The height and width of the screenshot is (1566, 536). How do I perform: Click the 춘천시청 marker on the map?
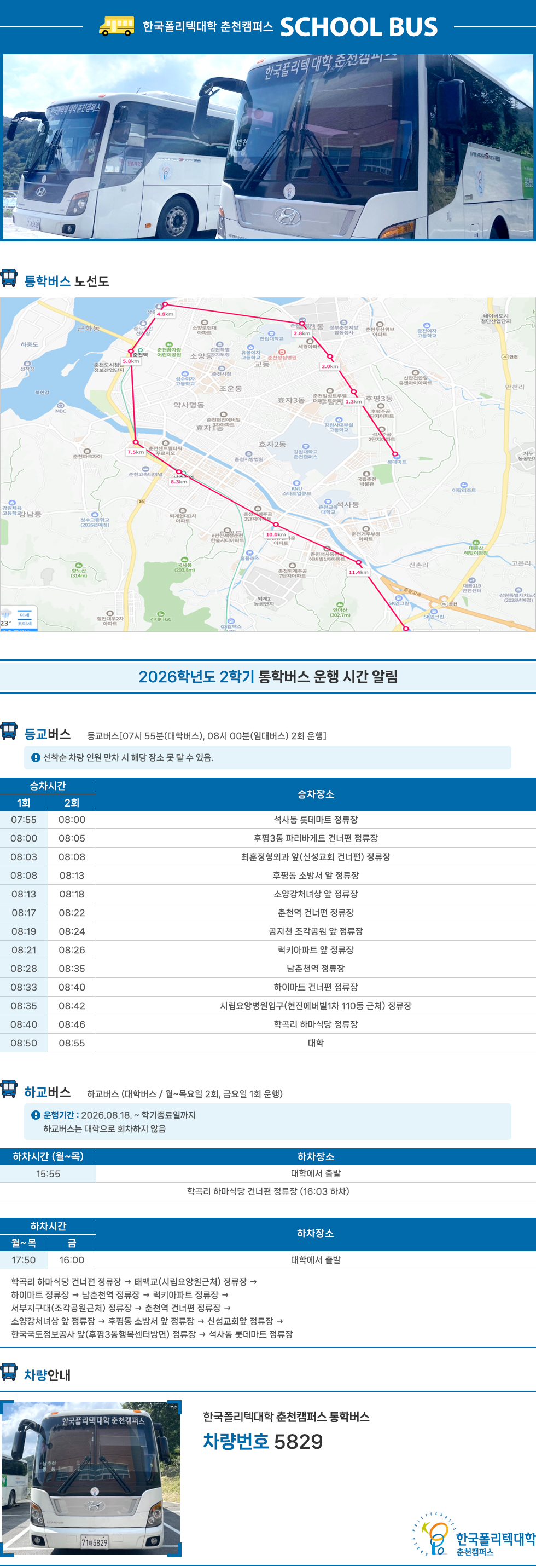point(221,370)
